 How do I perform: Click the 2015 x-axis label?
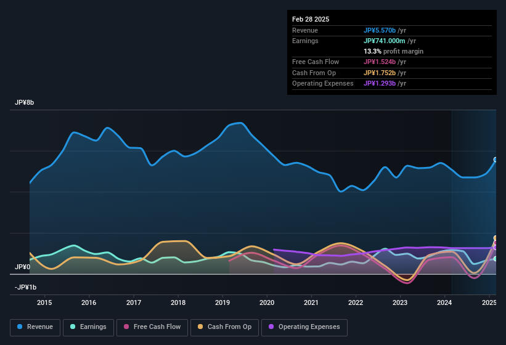click(x=44, y=302)
